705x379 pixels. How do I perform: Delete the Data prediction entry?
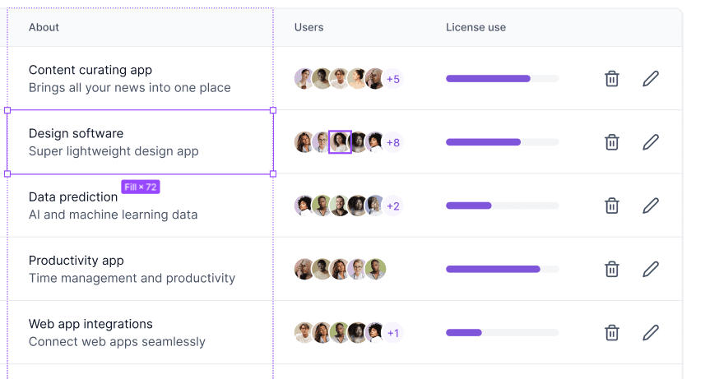tap(611, 206)
